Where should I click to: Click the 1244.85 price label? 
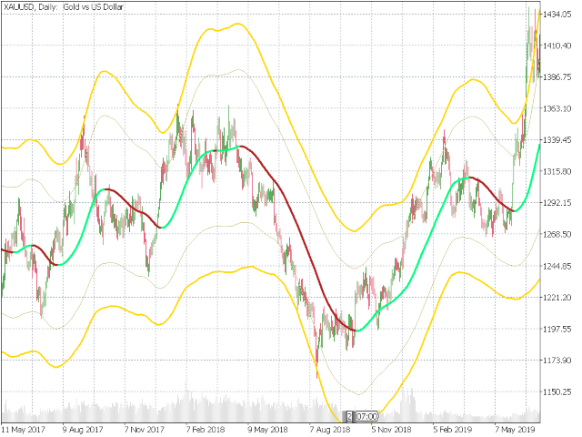coord(557,266)
